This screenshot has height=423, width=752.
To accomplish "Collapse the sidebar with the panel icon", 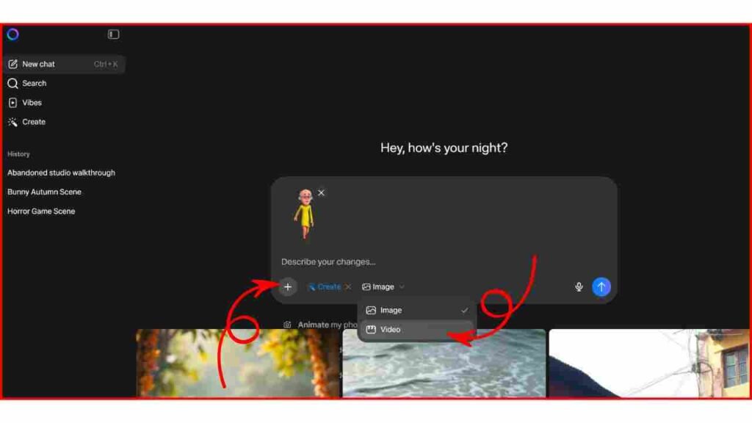I will tap(113, 35).
